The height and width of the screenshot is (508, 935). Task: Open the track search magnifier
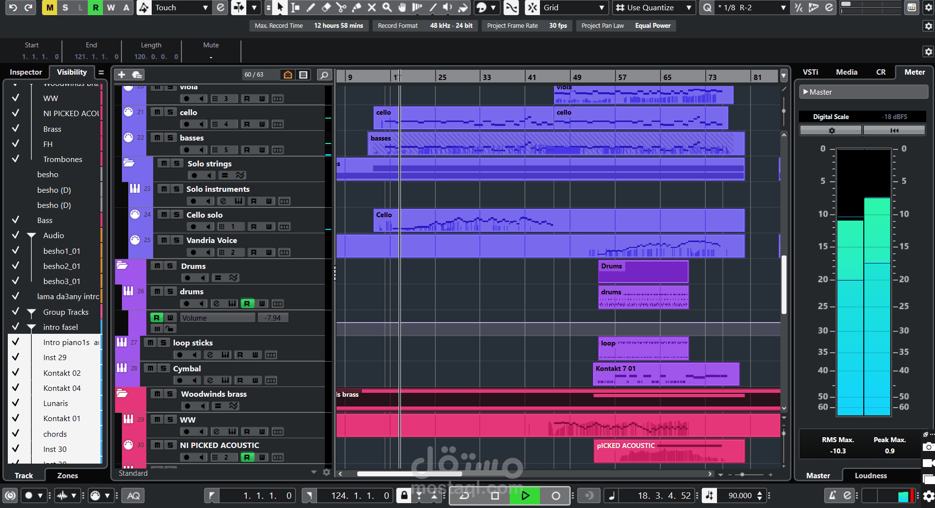coord(324,75)
